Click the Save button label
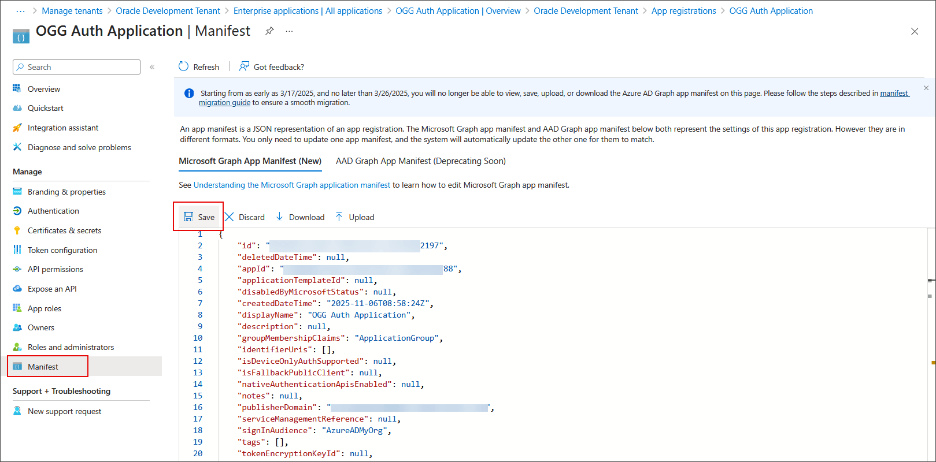Screen dimensions: 936x462 point(206,217)
